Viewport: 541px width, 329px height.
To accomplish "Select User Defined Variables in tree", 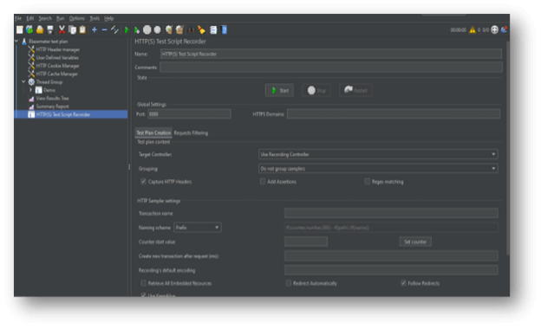I will click(57, 57).
